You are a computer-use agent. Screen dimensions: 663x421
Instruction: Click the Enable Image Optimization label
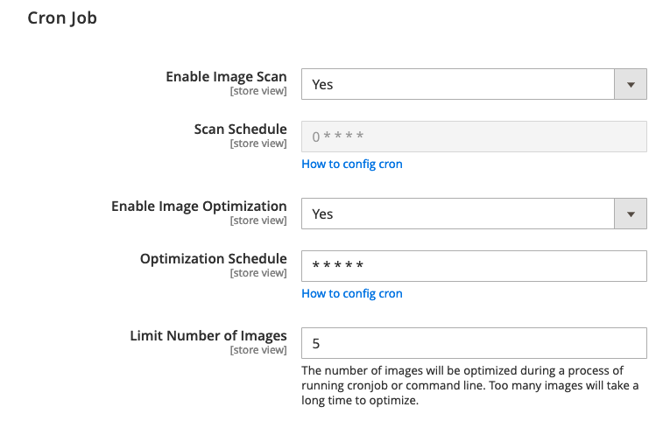tap(199, 207)
